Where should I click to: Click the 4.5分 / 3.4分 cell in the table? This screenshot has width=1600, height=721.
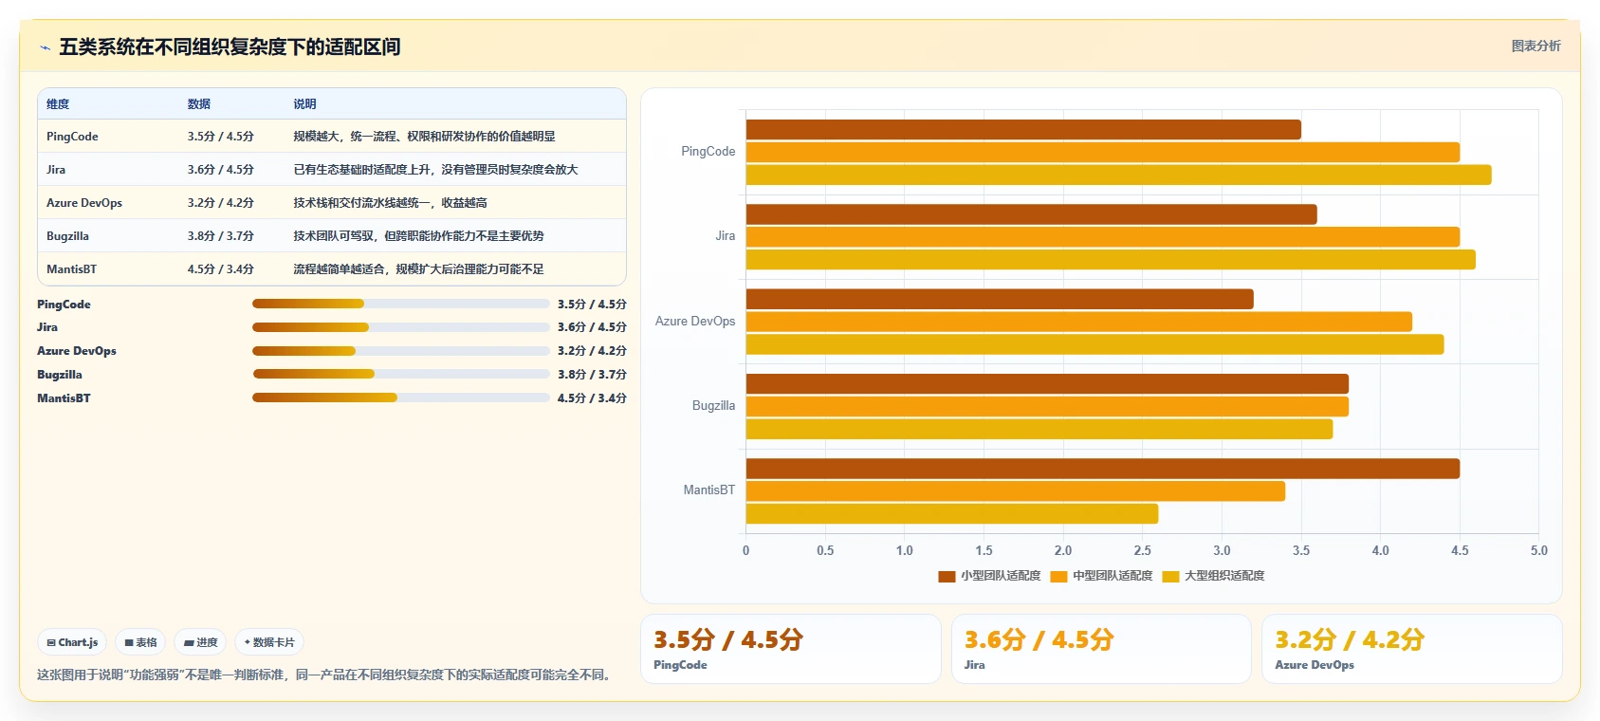tap(220, 269)
